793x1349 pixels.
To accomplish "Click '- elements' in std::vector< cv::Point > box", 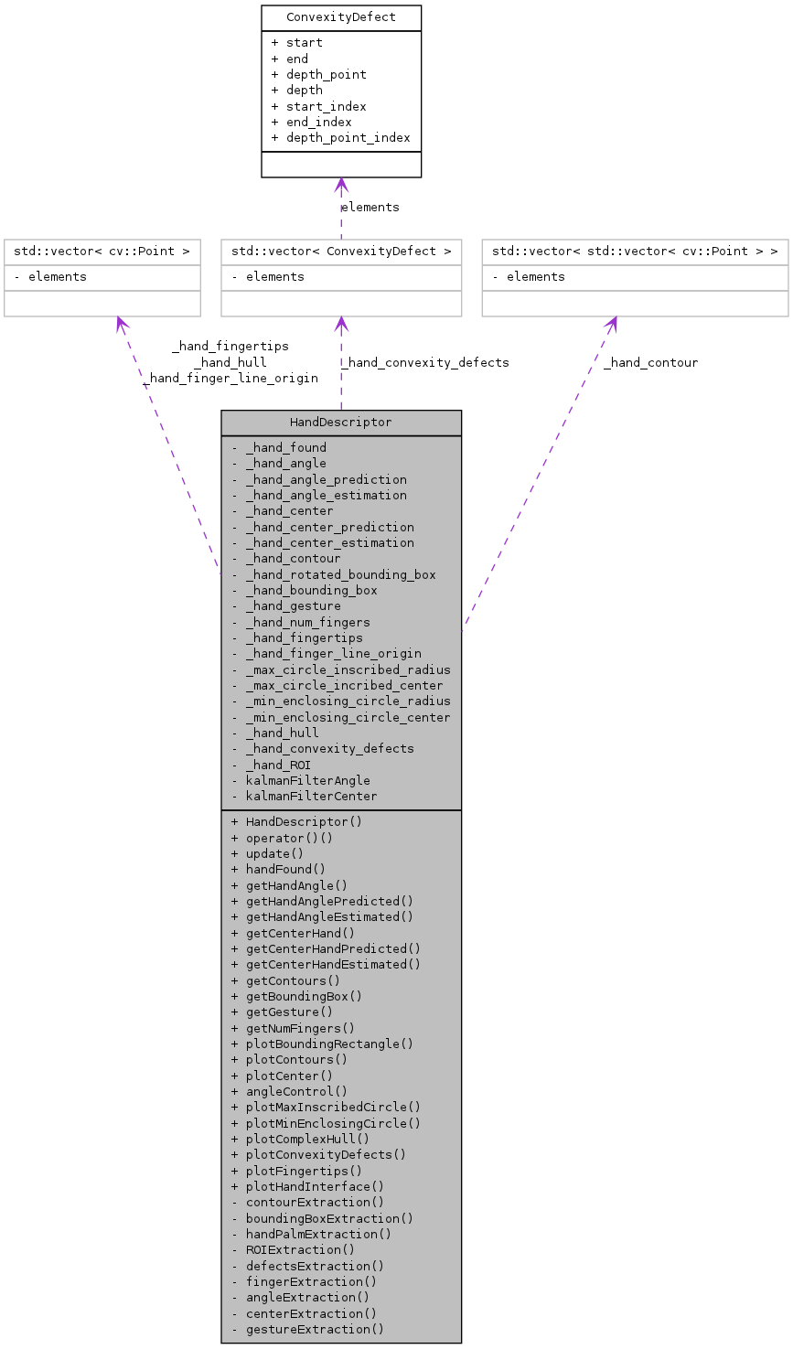I will 50,276.
